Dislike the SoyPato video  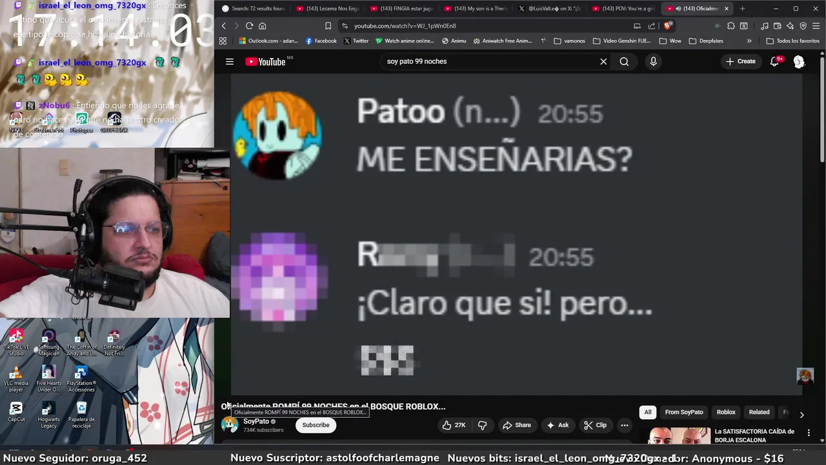[x=483, y=425]
